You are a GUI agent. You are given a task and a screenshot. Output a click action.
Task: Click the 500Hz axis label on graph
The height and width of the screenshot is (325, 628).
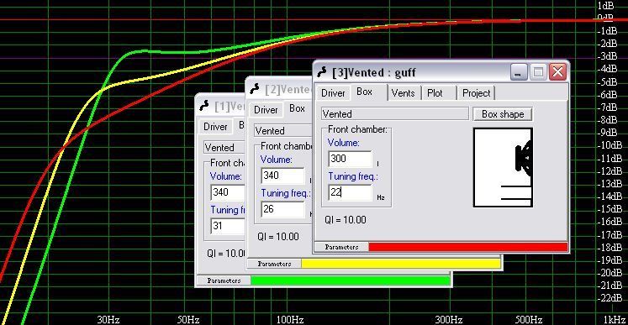[529, 320]
